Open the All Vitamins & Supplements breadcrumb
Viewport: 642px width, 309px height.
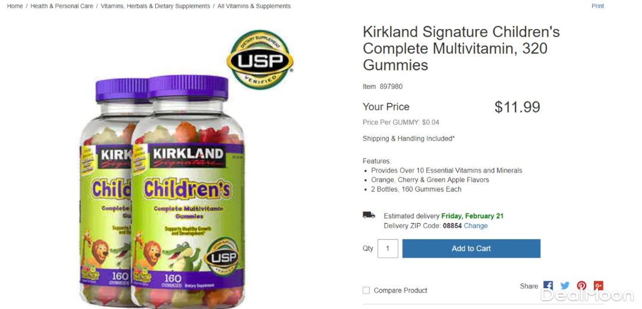(254, 6)
